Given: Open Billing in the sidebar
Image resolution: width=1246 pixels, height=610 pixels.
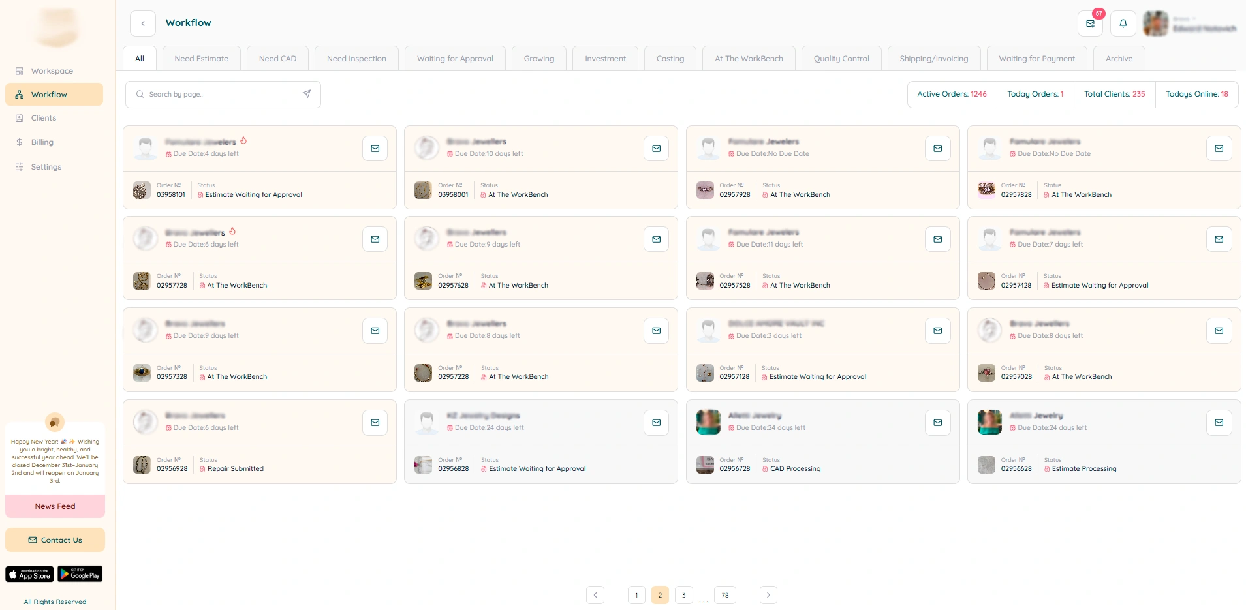Looking at the screenshot, I should 54,142.
